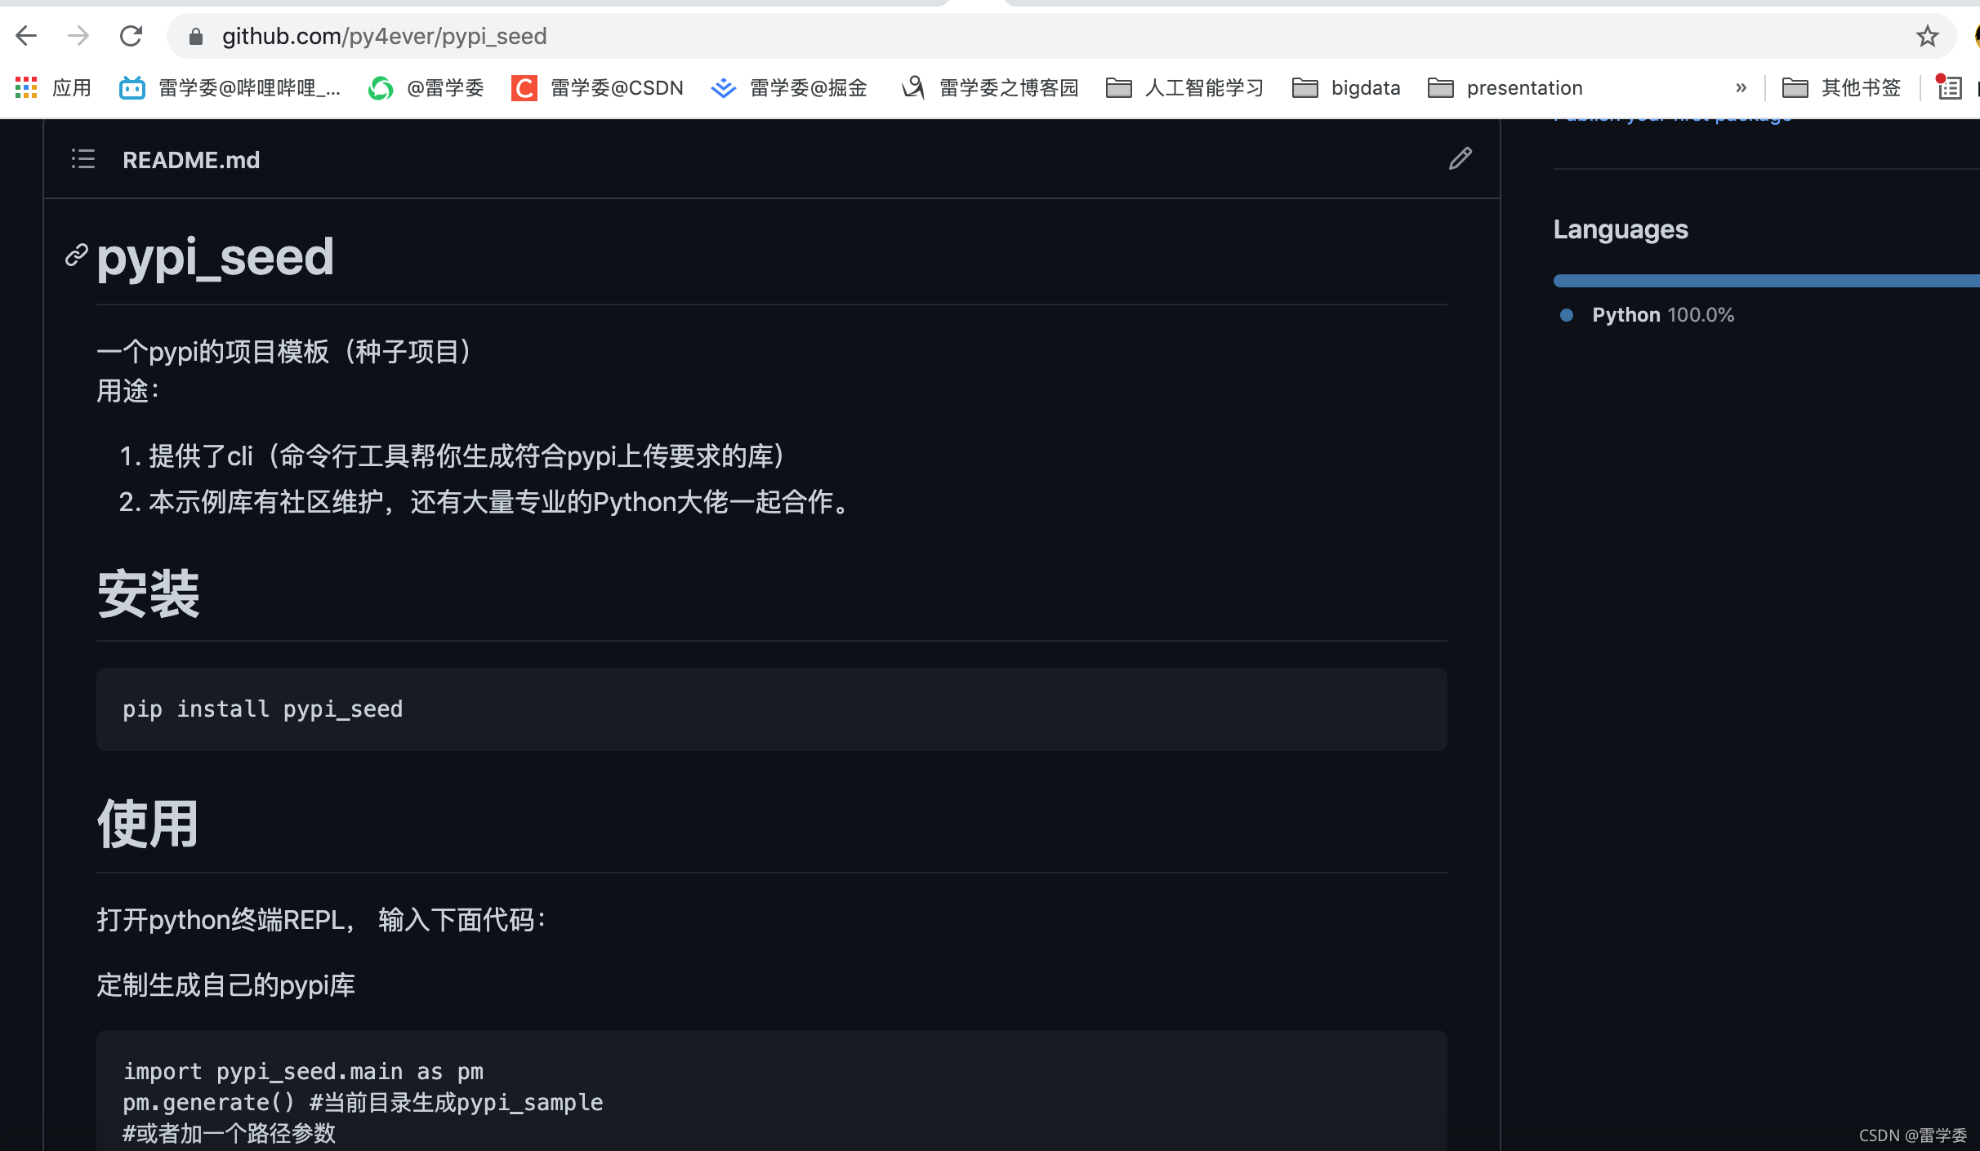
Task: Click the import pypi_seed.main as pm line
Action: 303,1071
